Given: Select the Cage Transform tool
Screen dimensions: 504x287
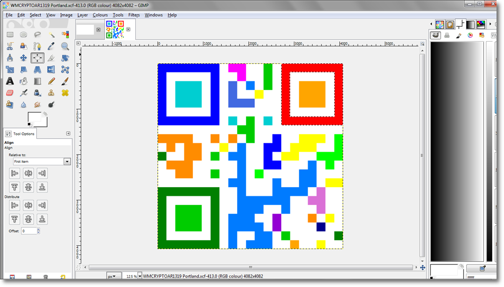Looking at the screenshot, I should point(65,70).
